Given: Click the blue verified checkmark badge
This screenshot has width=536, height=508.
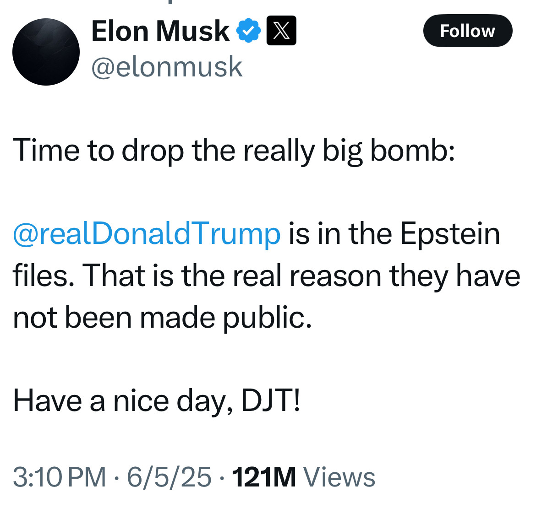Looking at the screenshot, I should 248,31.
